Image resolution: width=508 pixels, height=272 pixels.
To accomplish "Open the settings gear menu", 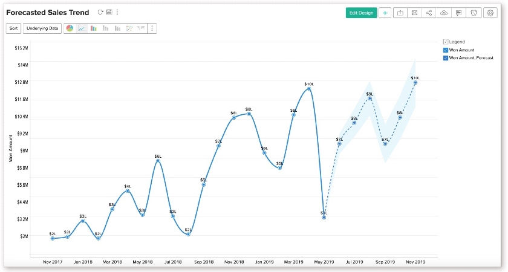I will tap(490, 13).
